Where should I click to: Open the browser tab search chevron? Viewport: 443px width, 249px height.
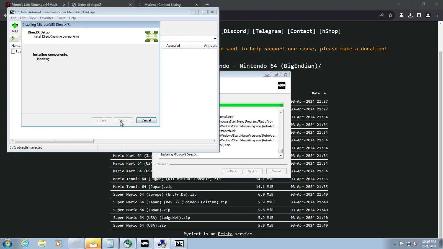(398, 4)
